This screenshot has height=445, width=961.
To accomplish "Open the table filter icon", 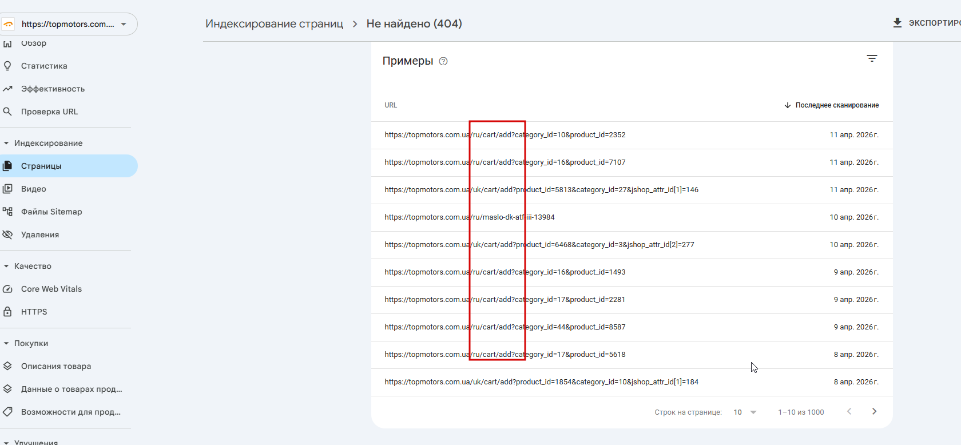I will (x=872, y=58).
